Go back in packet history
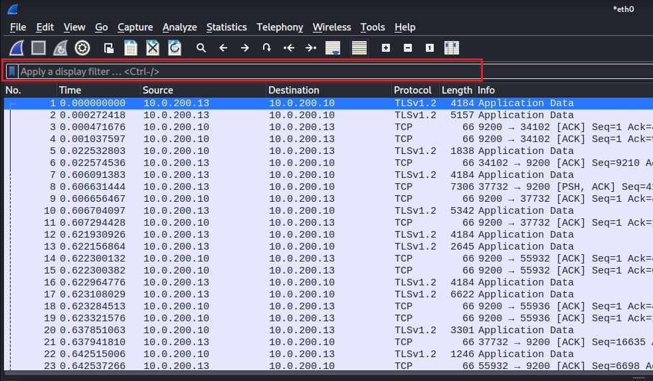 [223, 48]
